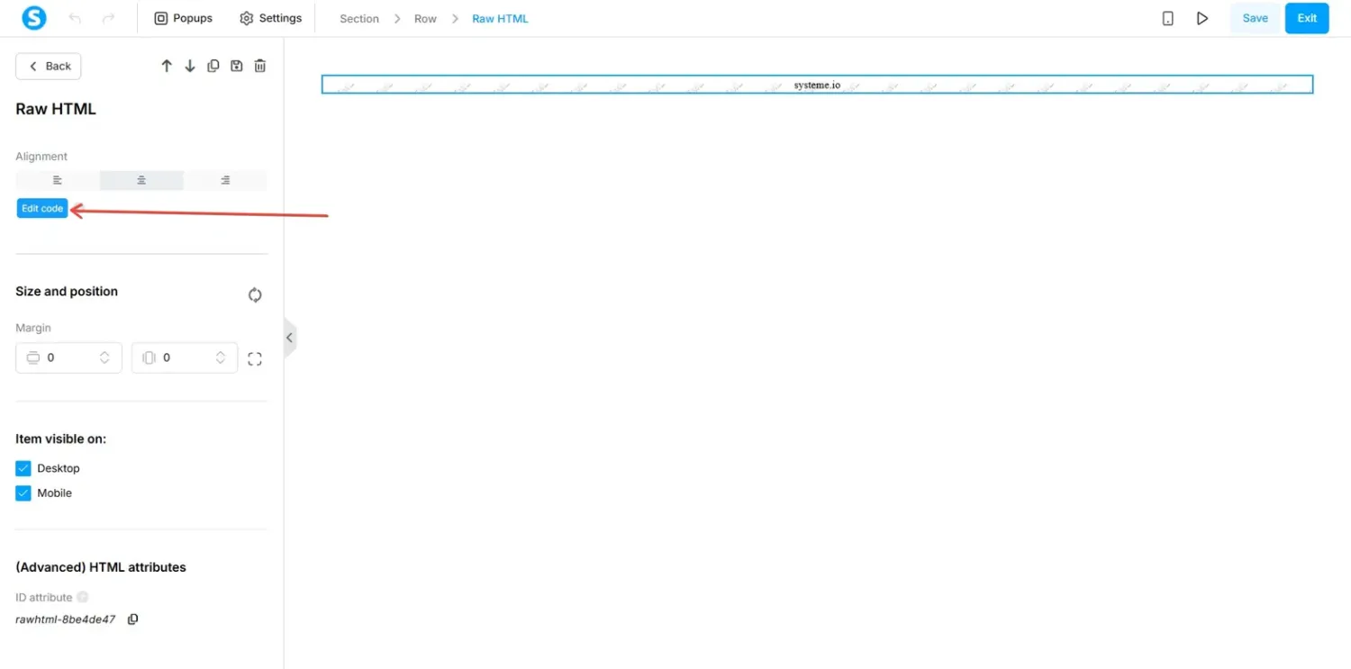
Task: Move element down with arrow icon
Action: point(190,66)
